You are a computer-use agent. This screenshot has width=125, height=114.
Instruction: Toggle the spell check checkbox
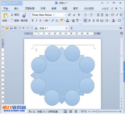pos(47,111)
